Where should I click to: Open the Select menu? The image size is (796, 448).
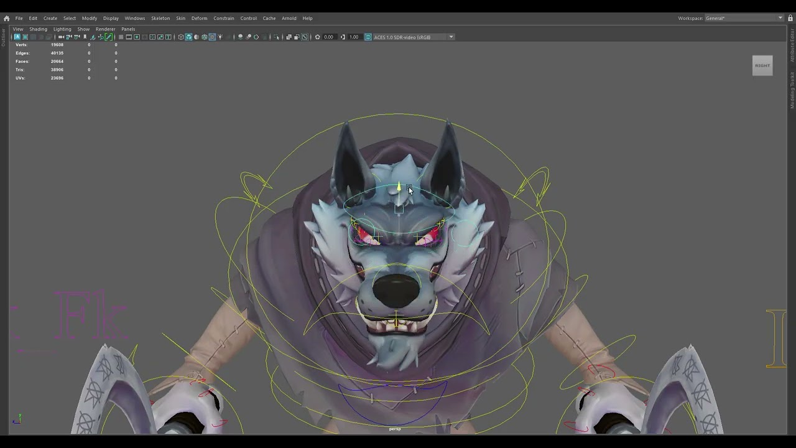click(x=70, y=18)
